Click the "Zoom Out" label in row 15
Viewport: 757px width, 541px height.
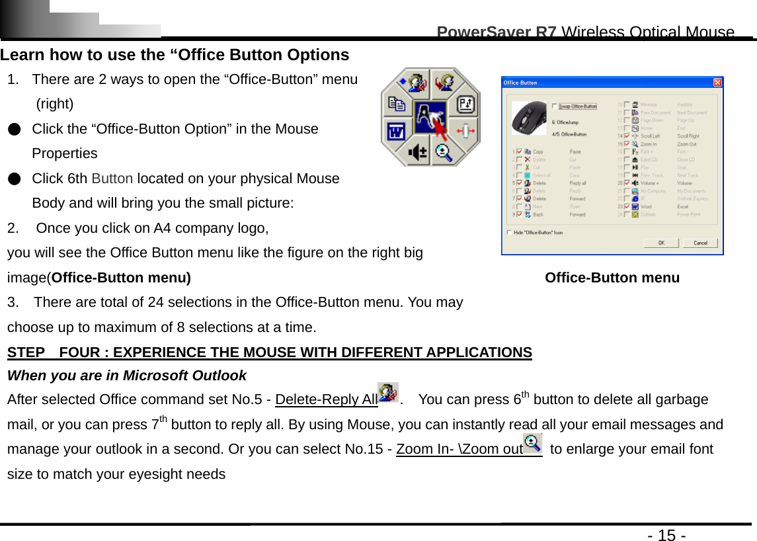pyautogui.click(x=687, y=144)
